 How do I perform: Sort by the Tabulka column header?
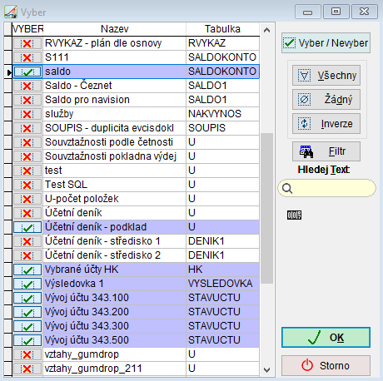[x=222, y=29]
